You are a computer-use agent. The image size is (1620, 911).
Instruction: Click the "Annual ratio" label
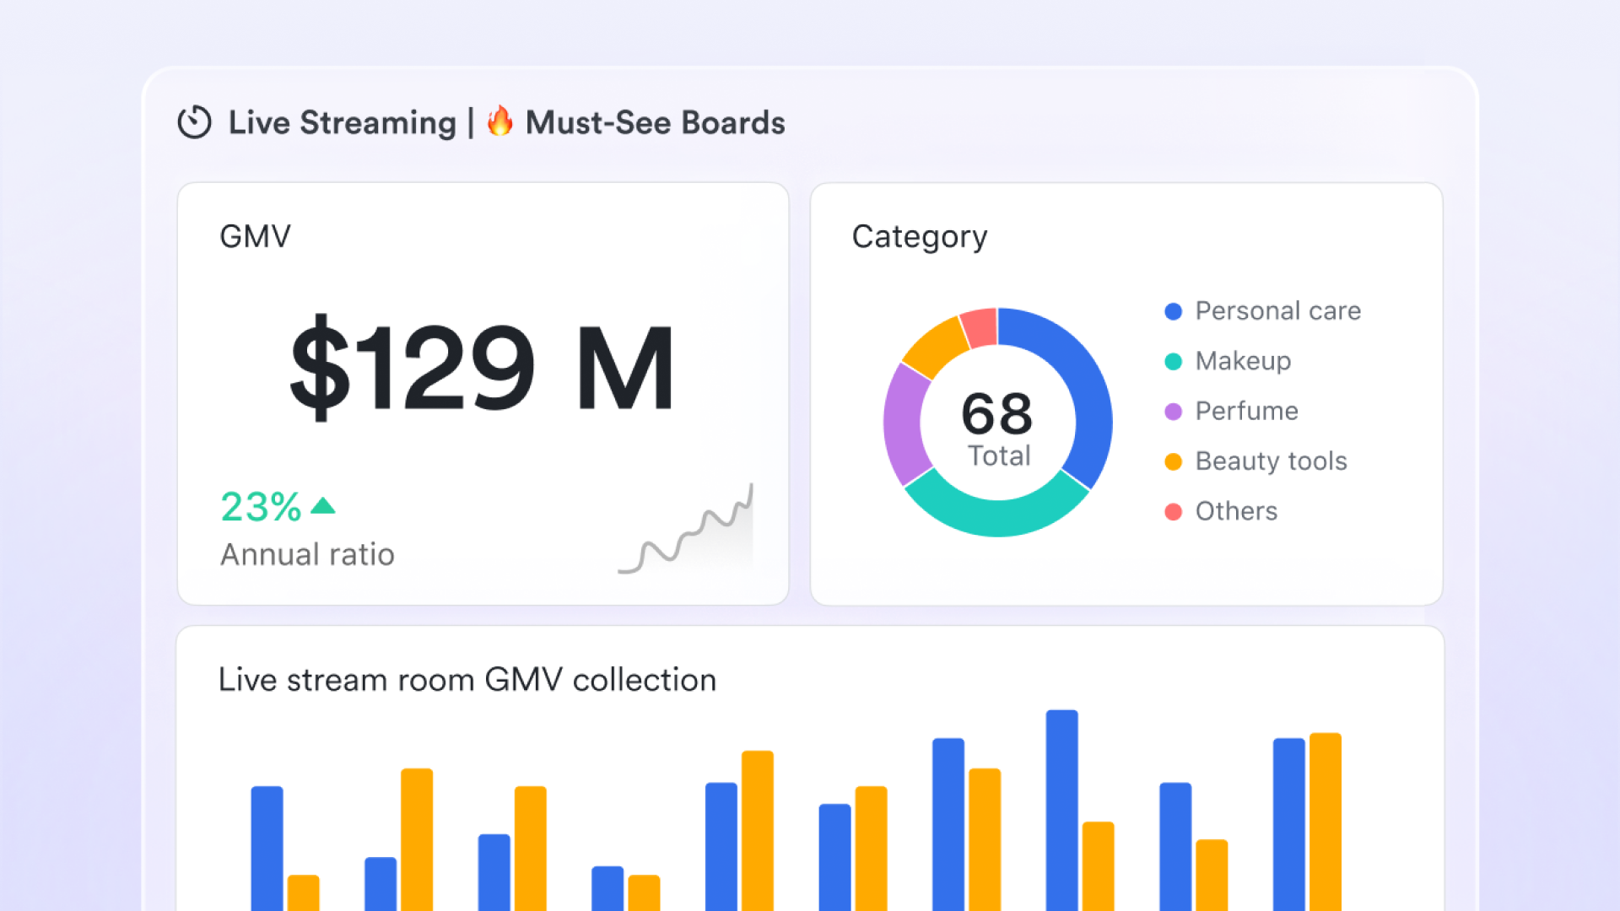tap(308, 554)
